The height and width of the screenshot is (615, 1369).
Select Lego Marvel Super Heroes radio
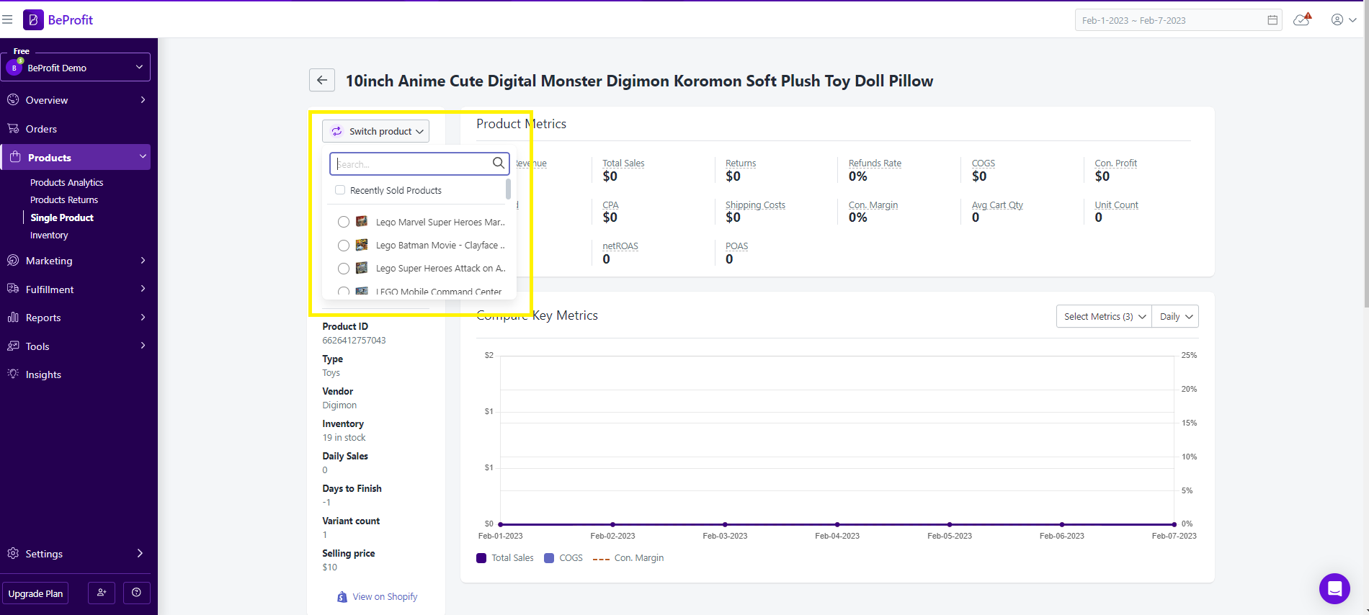(x=344, y=222)
